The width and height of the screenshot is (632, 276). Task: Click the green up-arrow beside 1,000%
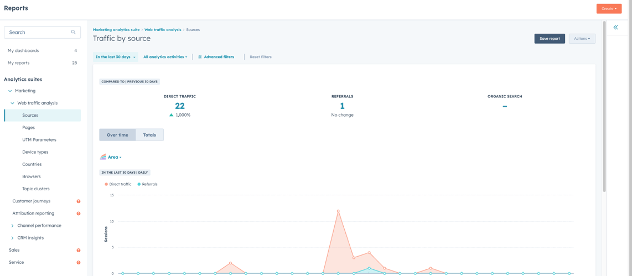coord(172,115)
